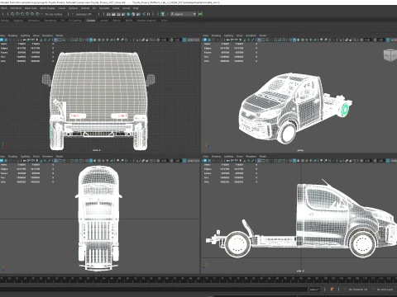Open the Shading menu of the front viewport
The width and height of the screenshot is (397, 297).
tap(12, 35)
